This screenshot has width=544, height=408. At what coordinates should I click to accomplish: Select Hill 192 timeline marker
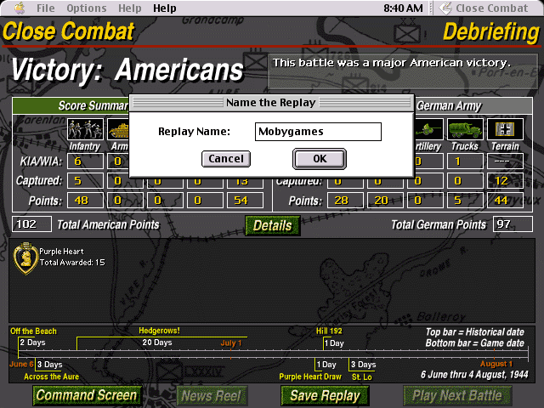click(329, 331)
